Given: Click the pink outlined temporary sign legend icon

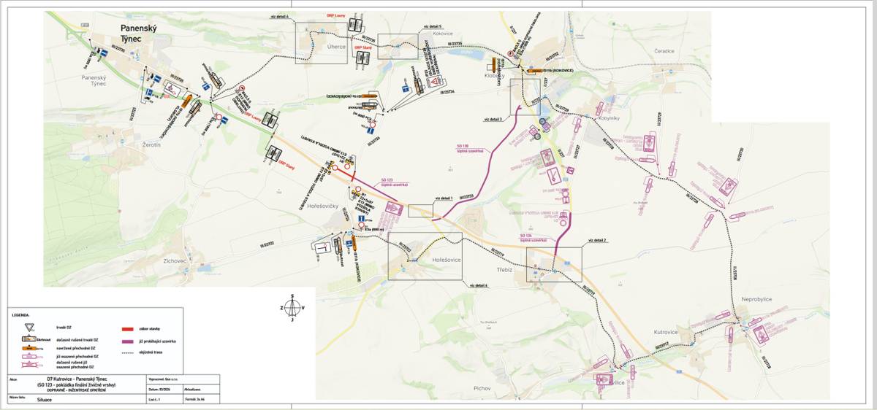Looking at the screenshot, I should click(x=29, y=356).
